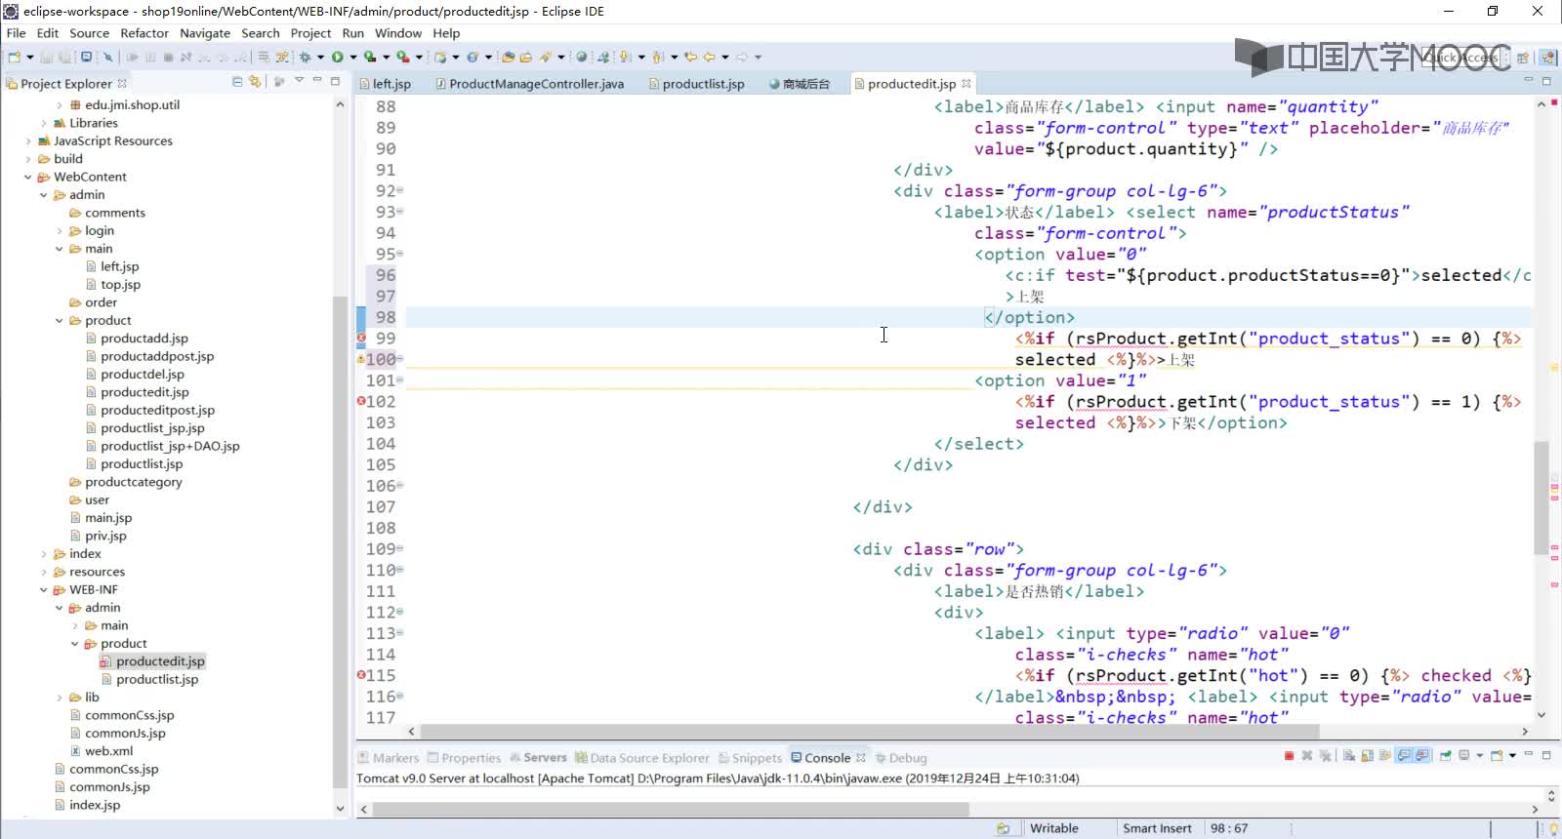This screenshot has width=1562, height=839.
Task: Collapse the WEB-INF folder
Action: [x=44, y=590]
